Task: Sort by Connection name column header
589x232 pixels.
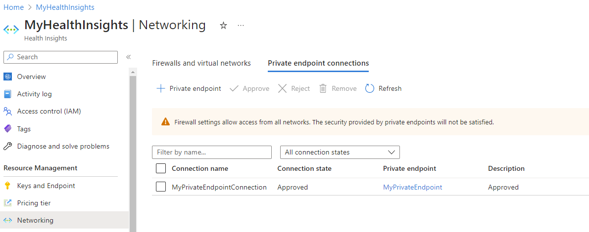Action: (200, 168)
